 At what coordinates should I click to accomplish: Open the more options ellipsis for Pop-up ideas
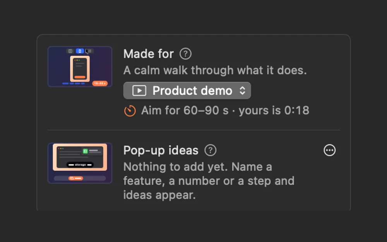coord(329,150)
